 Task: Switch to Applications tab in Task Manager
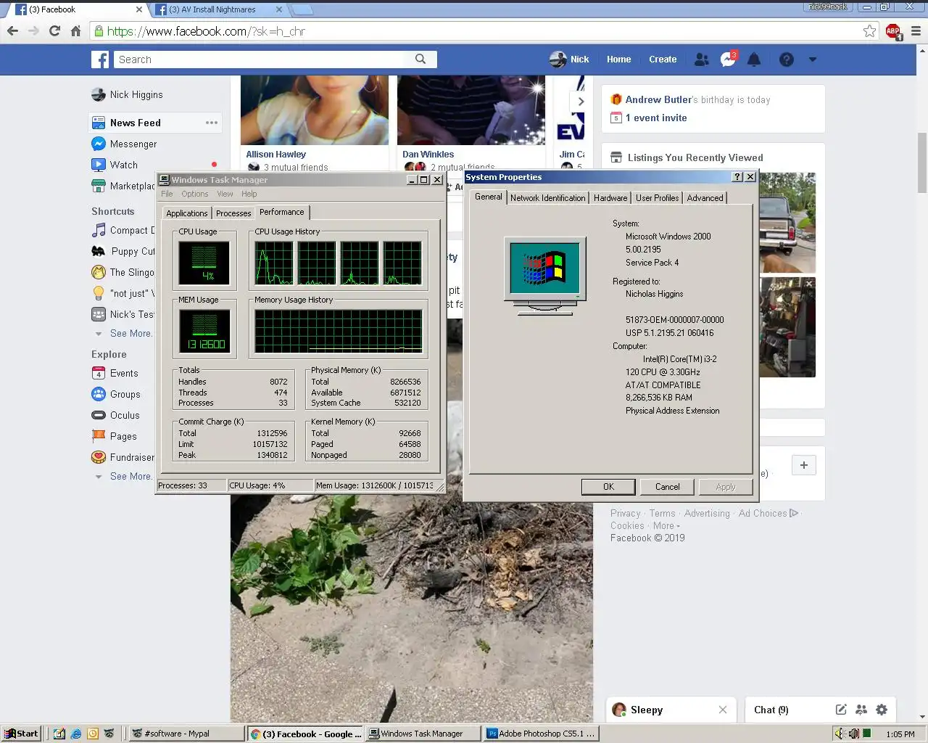[x=186, y=213]
